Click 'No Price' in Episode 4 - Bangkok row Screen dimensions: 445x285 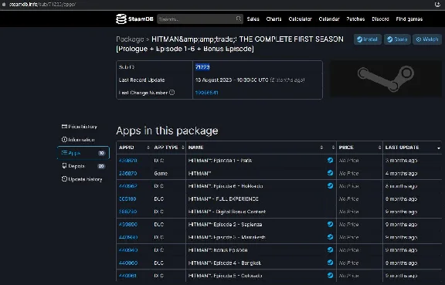(348, 263)
